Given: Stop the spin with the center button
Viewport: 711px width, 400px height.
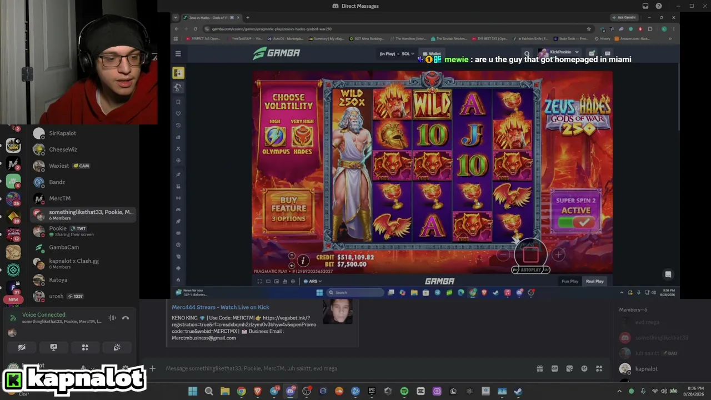Looking at the screenshot, I should click(x=530, y=254).
